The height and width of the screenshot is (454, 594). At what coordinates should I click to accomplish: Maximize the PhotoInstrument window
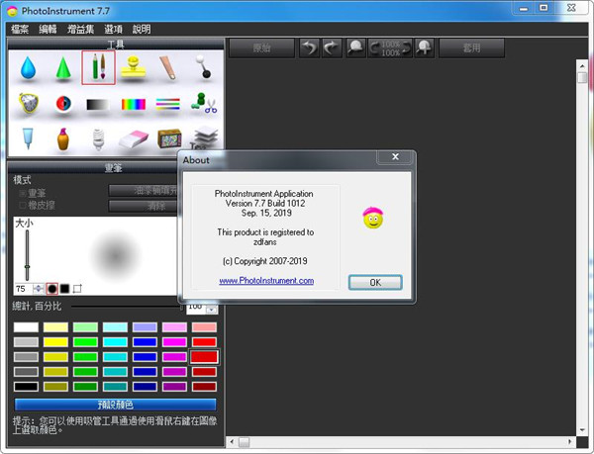click(544, 8)
